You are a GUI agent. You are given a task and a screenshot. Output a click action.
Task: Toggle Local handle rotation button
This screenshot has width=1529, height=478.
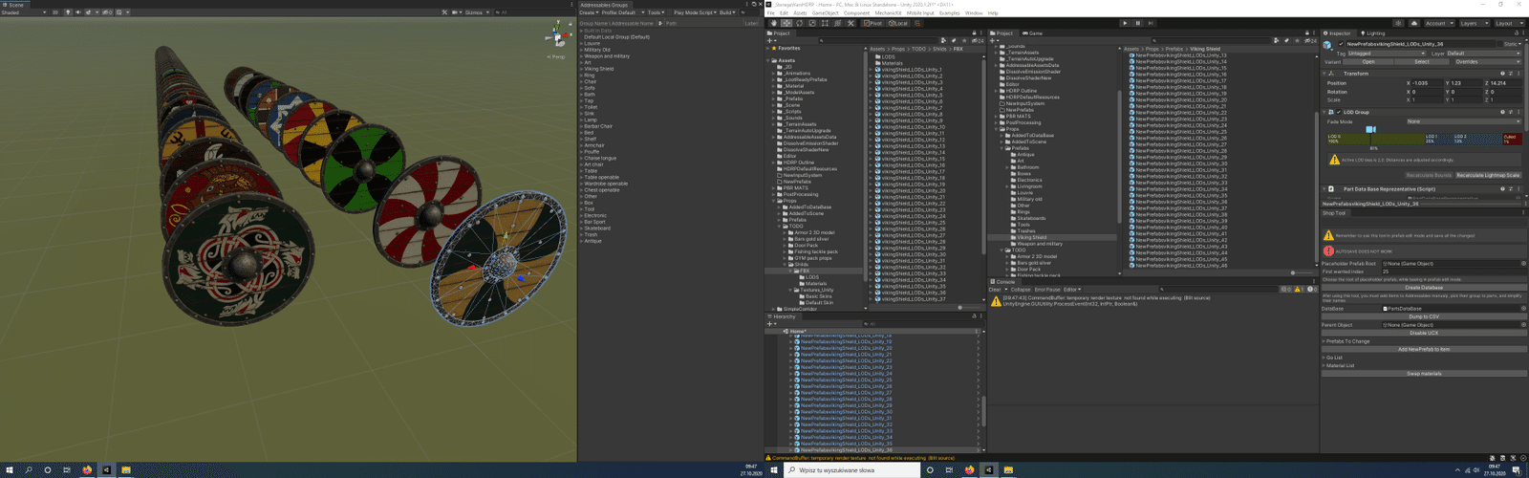click(x=898, y=23)
